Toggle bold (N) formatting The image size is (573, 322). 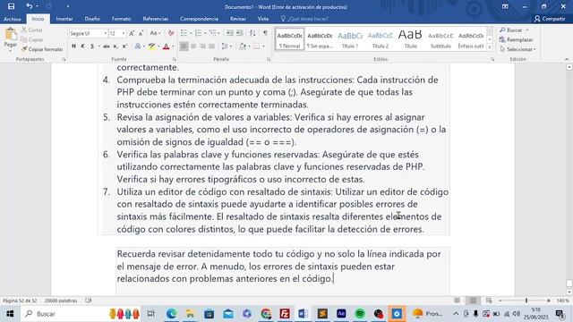[73, 47]
